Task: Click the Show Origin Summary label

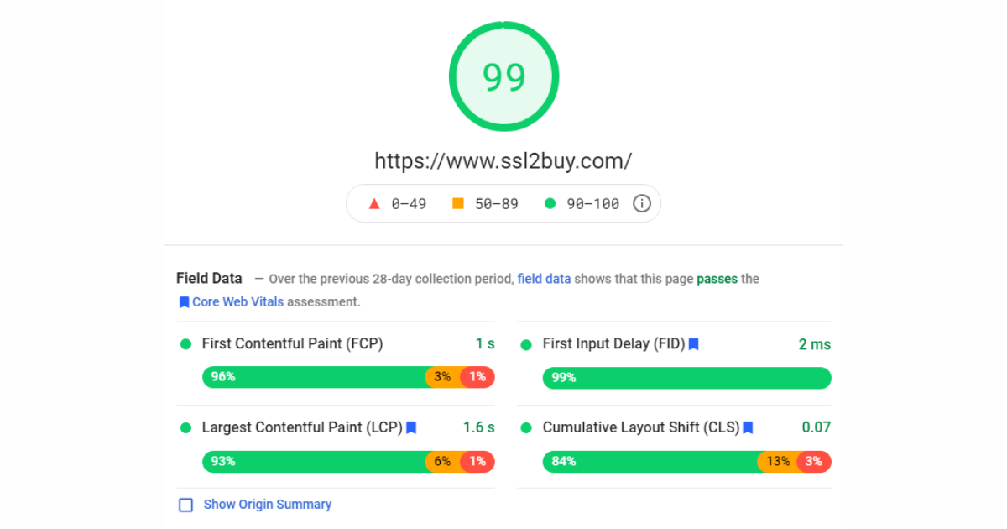Action: pos(268,505)
